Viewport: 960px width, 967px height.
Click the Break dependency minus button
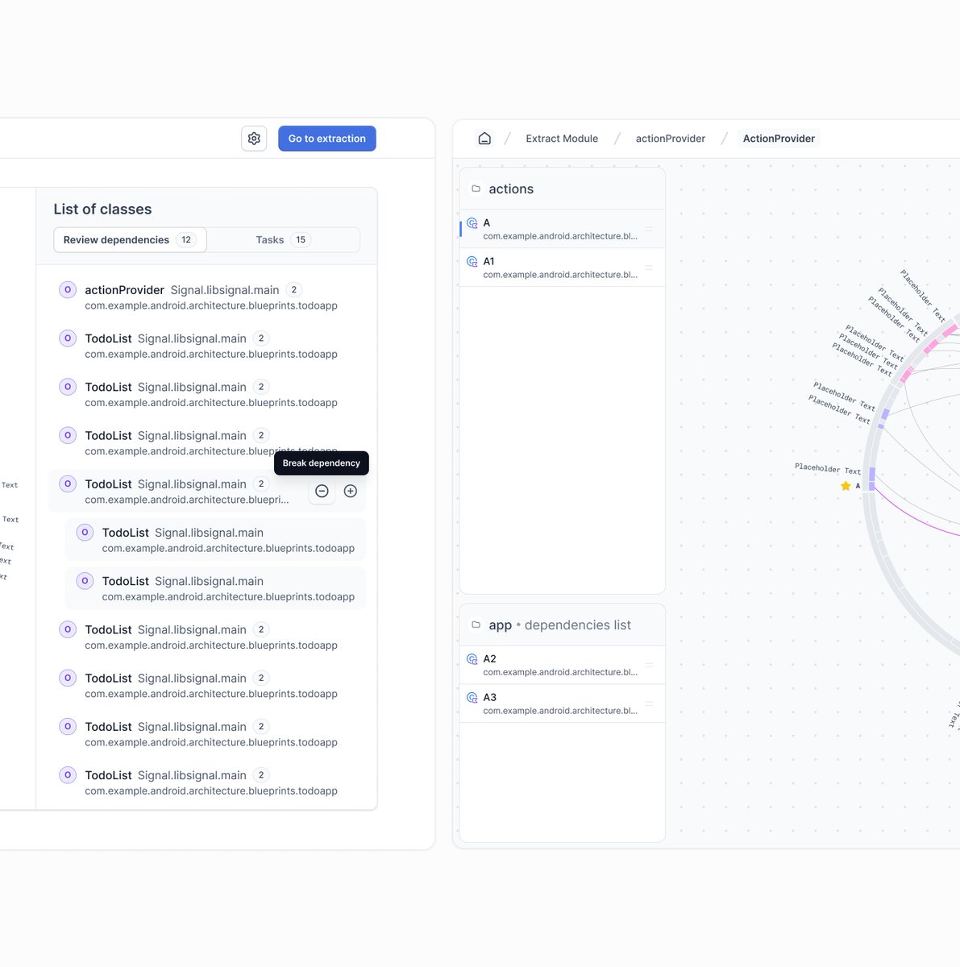coord(322,491)
